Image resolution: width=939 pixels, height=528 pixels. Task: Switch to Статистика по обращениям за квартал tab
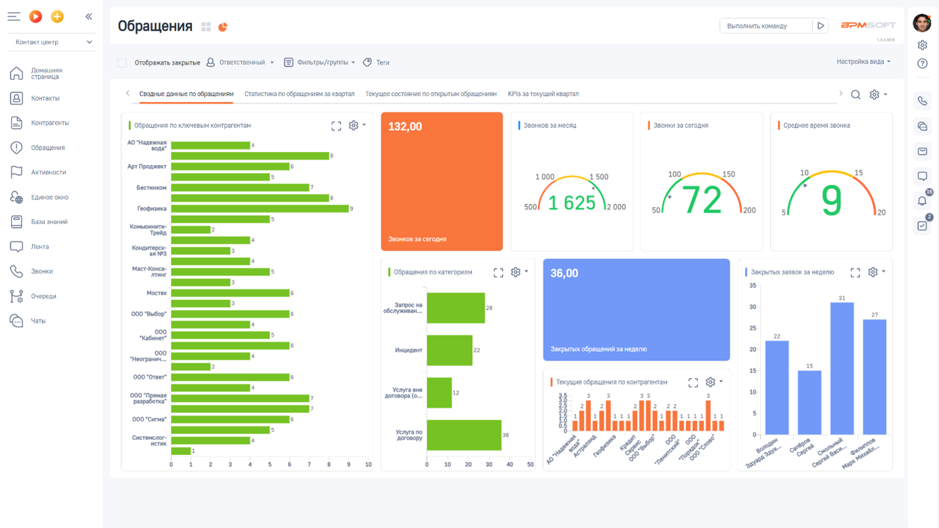pos(299,94)
